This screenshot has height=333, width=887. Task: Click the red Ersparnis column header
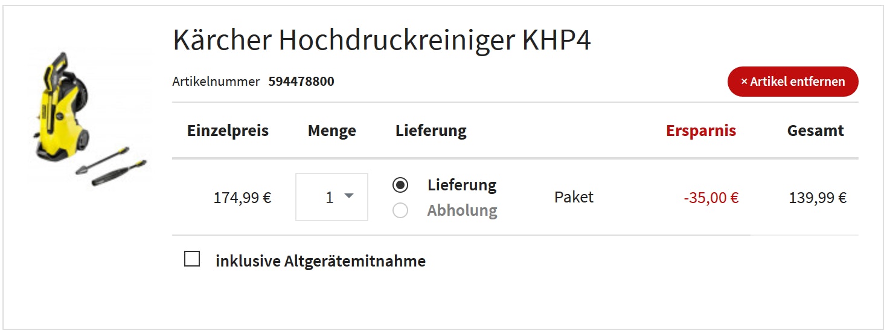click(700, 131)
